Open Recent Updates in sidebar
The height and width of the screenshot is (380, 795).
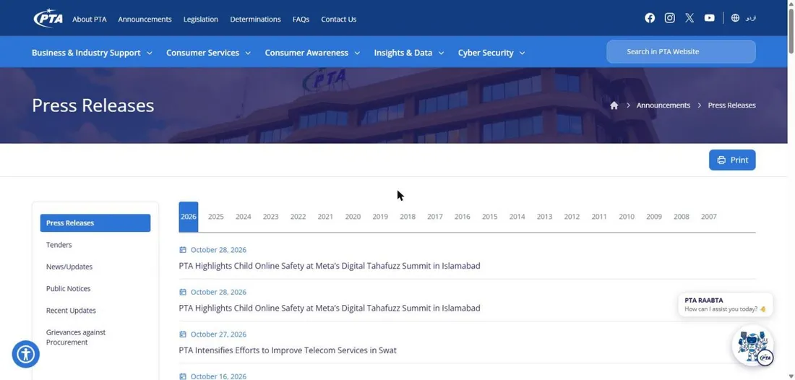click(x=71, y=311)
